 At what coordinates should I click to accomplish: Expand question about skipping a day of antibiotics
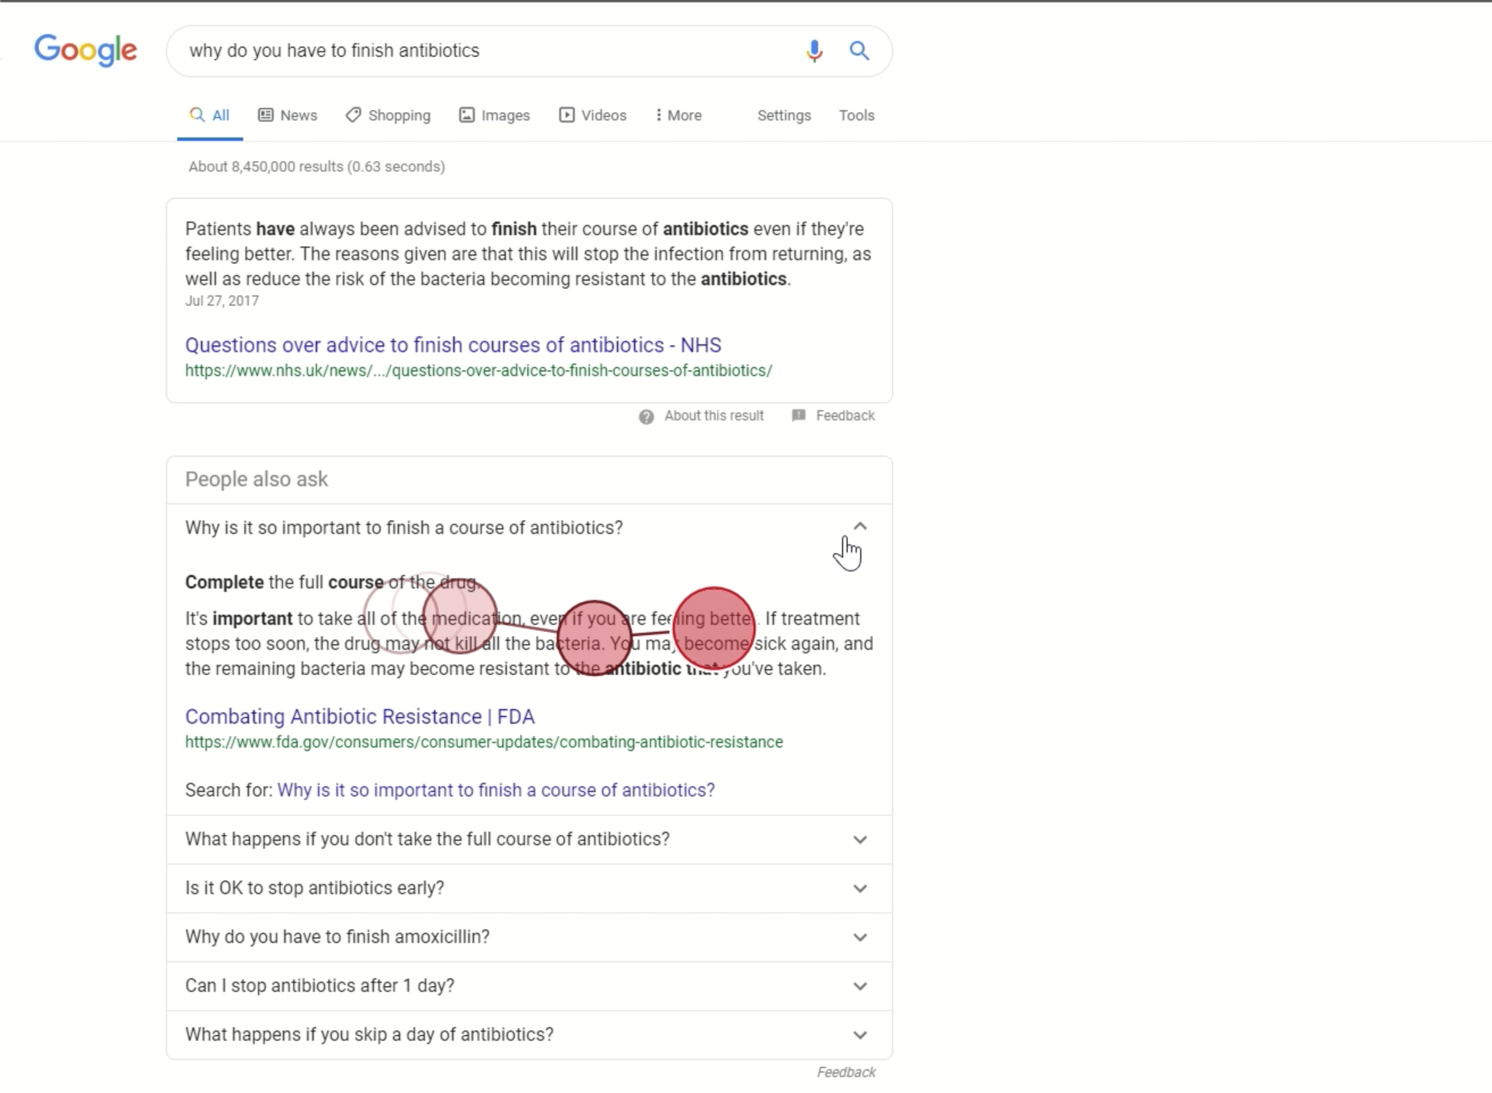530,1035
